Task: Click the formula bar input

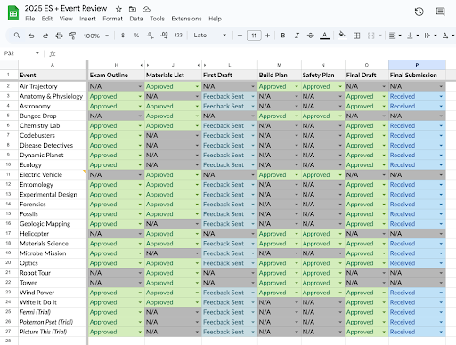Action: click(256, 53)
